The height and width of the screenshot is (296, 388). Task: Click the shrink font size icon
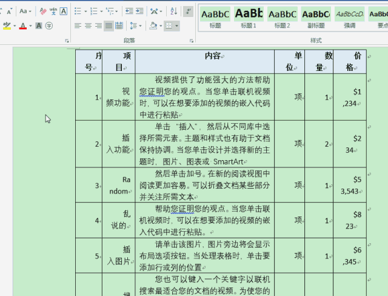(x=9, y=12)
